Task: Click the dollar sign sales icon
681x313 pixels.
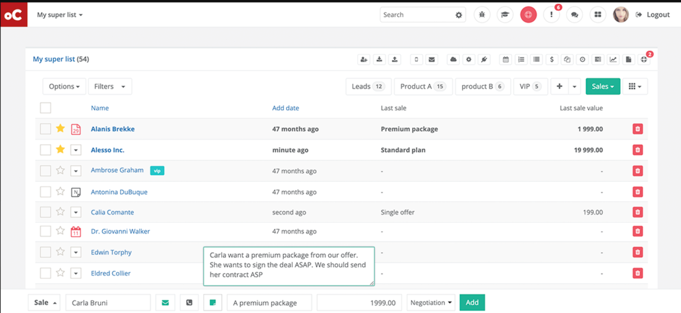Action: tap(552, 59)
